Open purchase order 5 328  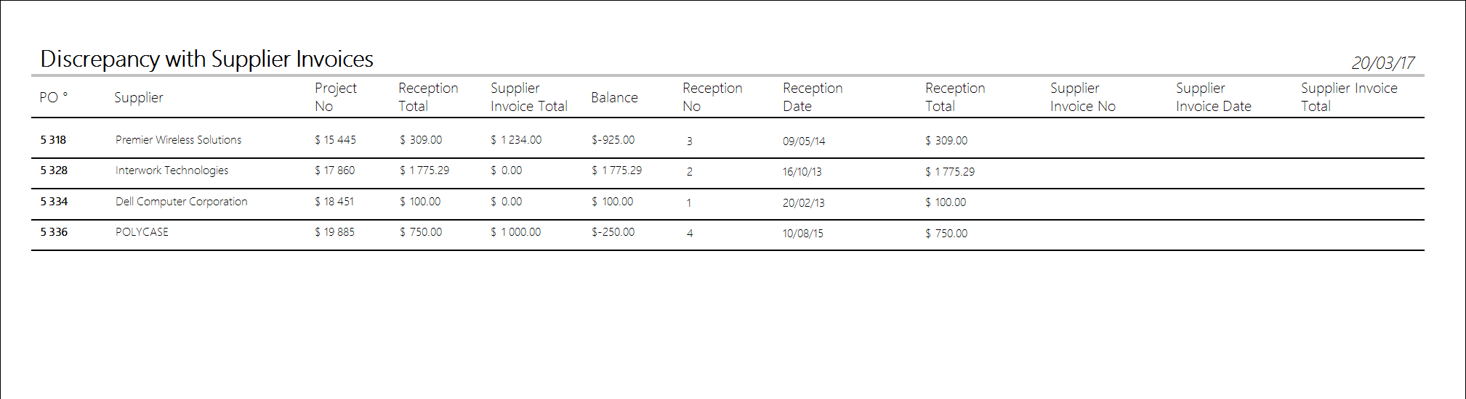(x=54, y=170)
